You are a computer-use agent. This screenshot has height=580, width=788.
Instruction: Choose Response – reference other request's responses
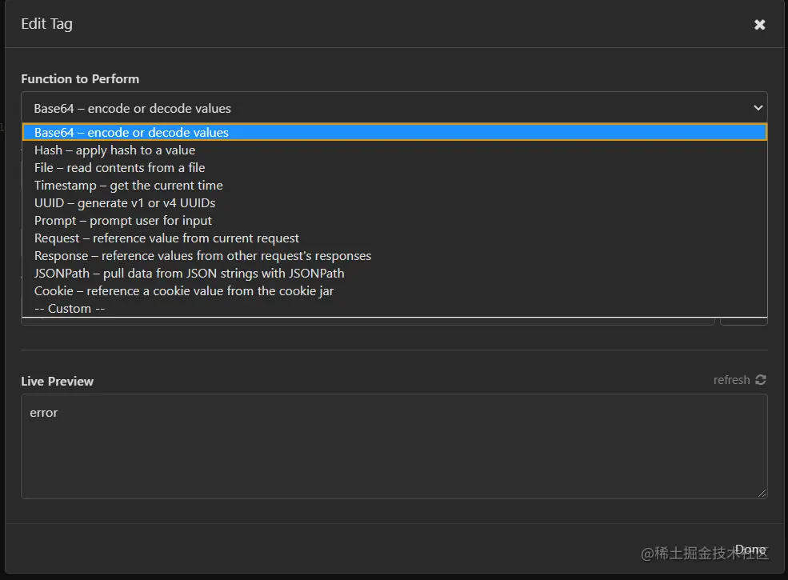(x=202, y=256)
